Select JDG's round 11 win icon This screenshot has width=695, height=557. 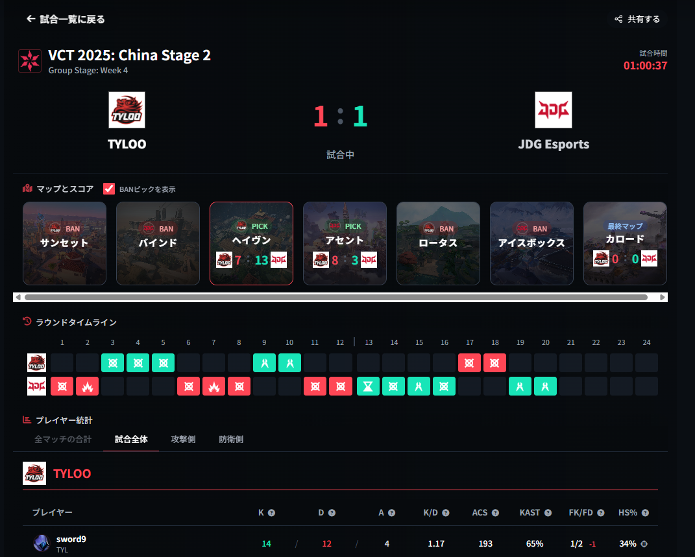point(315,386)
